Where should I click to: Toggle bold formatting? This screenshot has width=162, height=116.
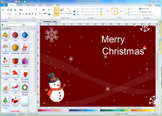pos(20,14)
